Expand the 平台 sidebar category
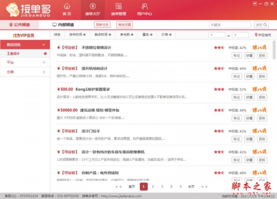Screen dimensions: 277x199 click(x=25, y=63)
